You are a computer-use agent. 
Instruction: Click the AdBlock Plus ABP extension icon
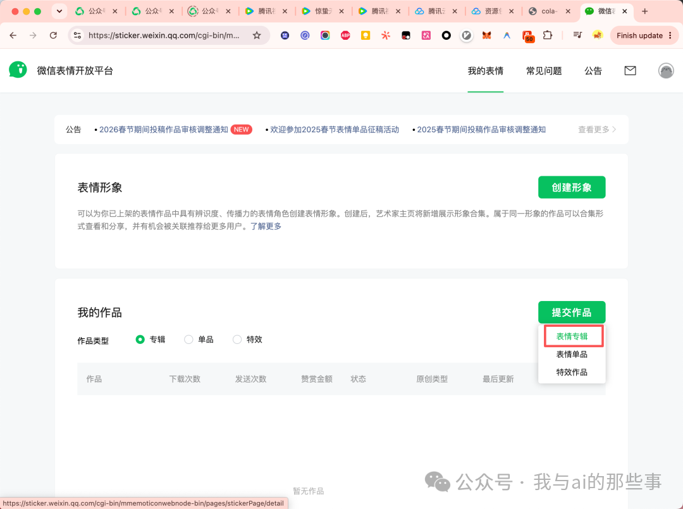click(x=345, y=35)
